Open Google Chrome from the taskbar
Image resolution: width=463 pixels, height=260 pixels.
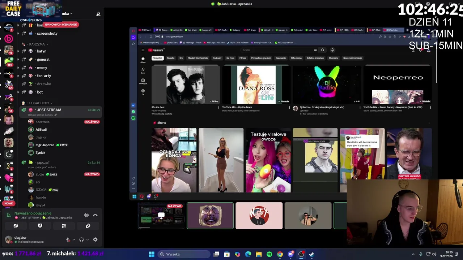280,254
